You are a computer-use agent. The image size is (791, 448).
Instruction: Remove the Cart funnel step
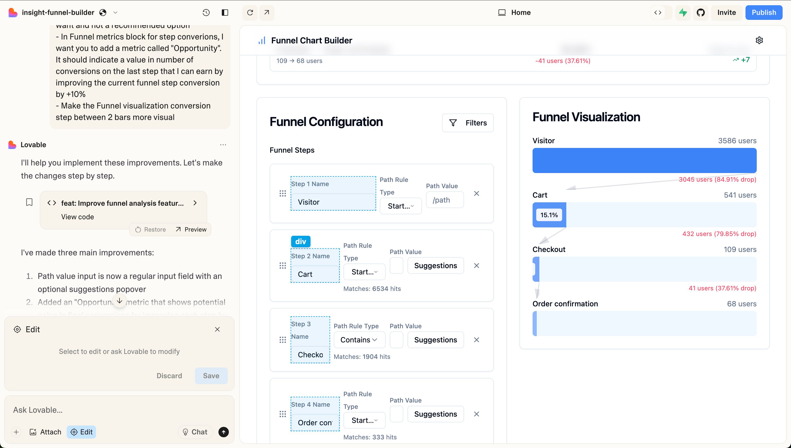click(x=476, y=266)
